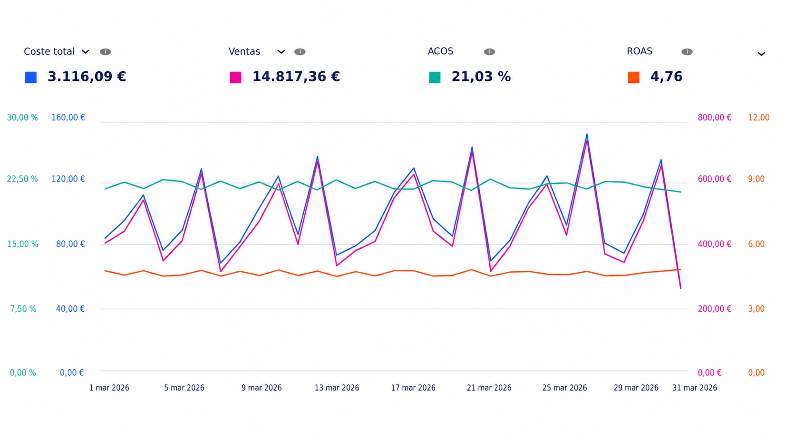Click the 17 mar 2026 axis date
The height and width of the screenshot is (447, 795).
click(x=413, y=388)
